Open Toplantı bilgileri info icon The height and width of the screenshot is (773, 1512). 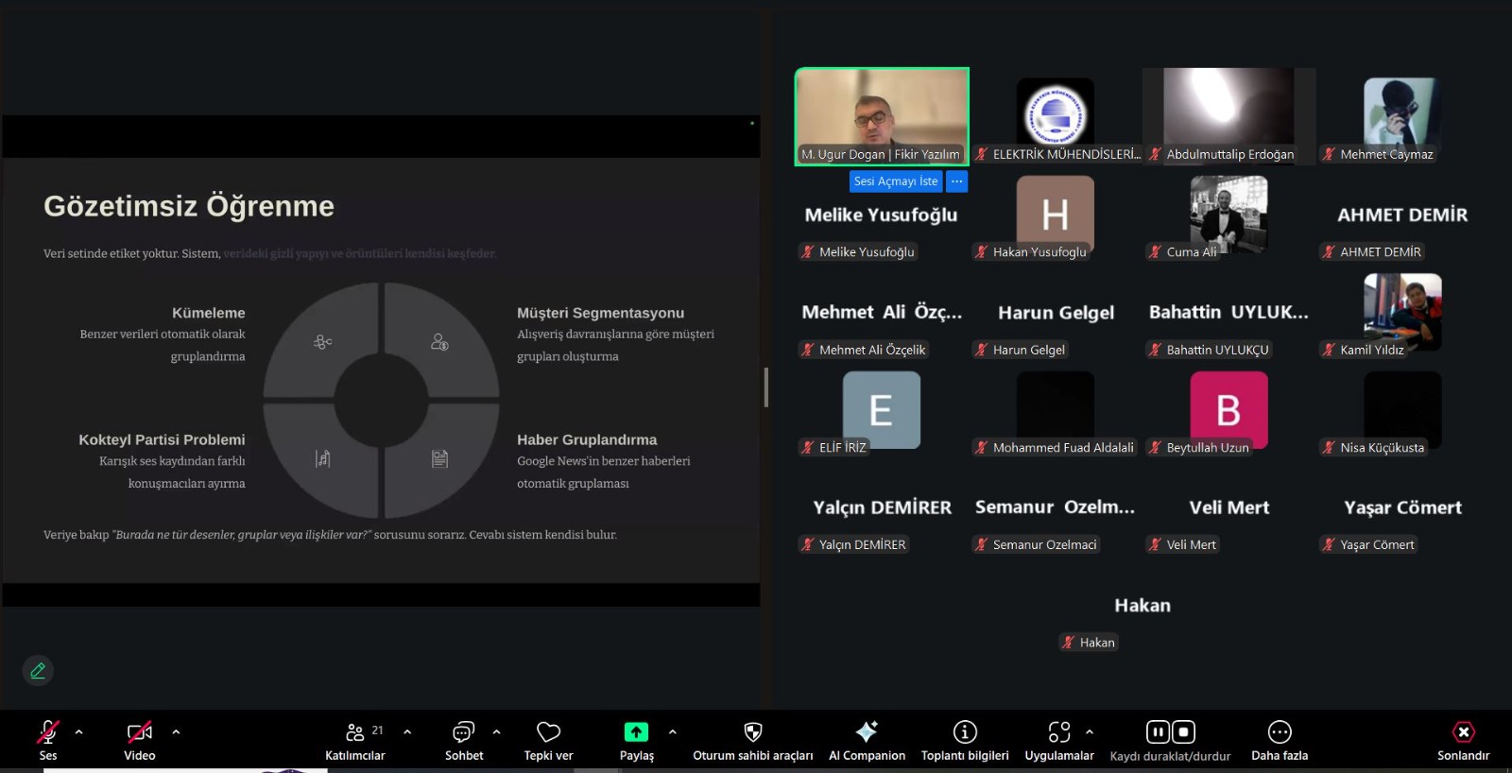point(965,733)
